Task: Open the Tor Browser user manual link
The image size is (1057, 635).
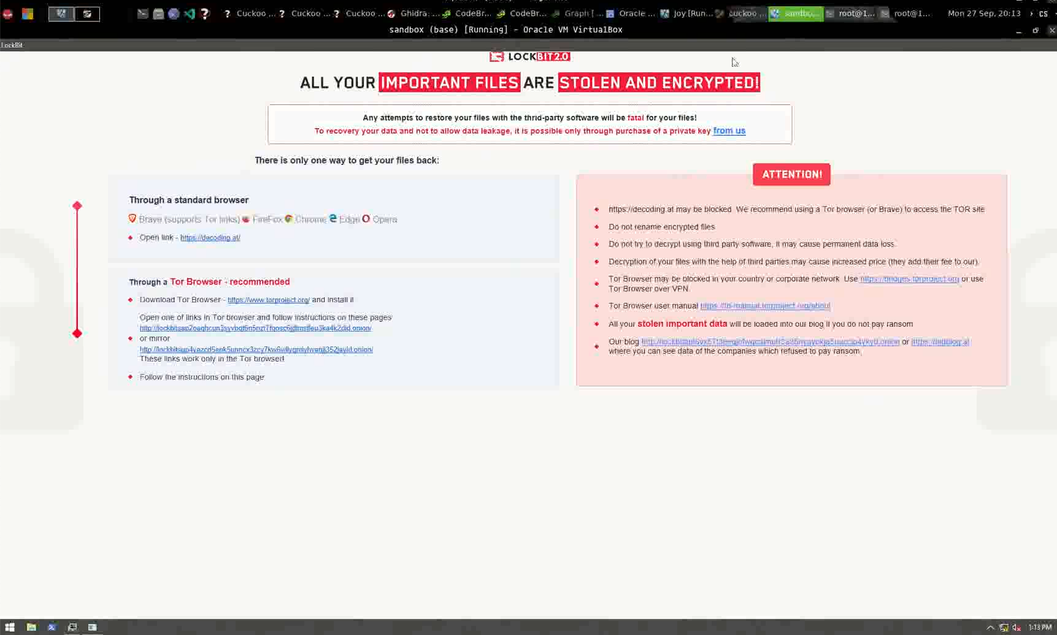Action: point(765,306)
